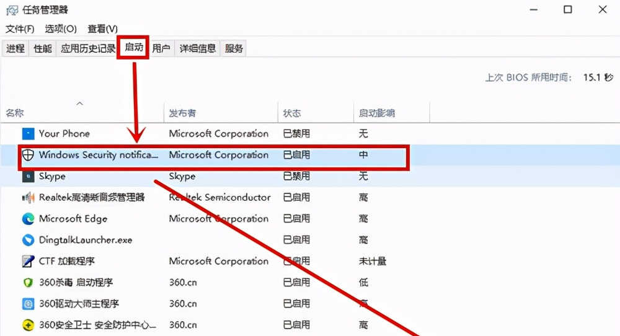
Task: Click 已启用 status of Windows Security
Action: click(x=296, y=155)
